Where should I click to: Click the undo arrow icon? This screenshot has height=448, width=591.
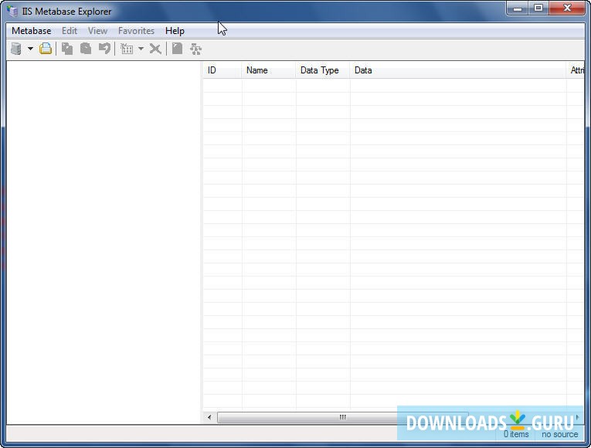tap(104, 49)
